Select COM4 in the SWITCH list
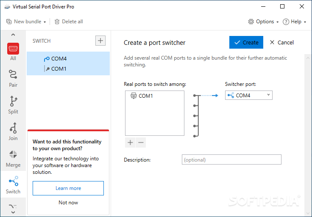Screen dimensions: 312x217 (x=68, y=59)
